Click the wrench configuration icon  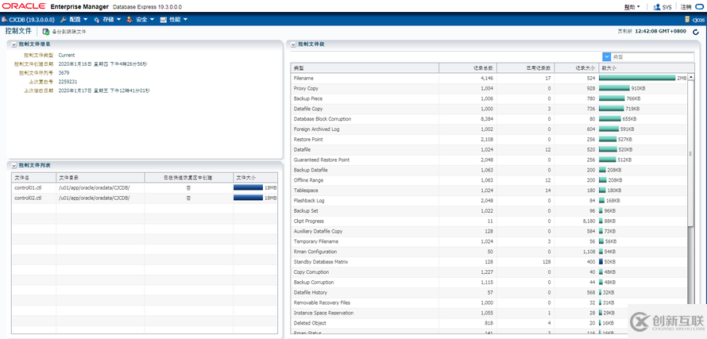click(x=63, y=19)
